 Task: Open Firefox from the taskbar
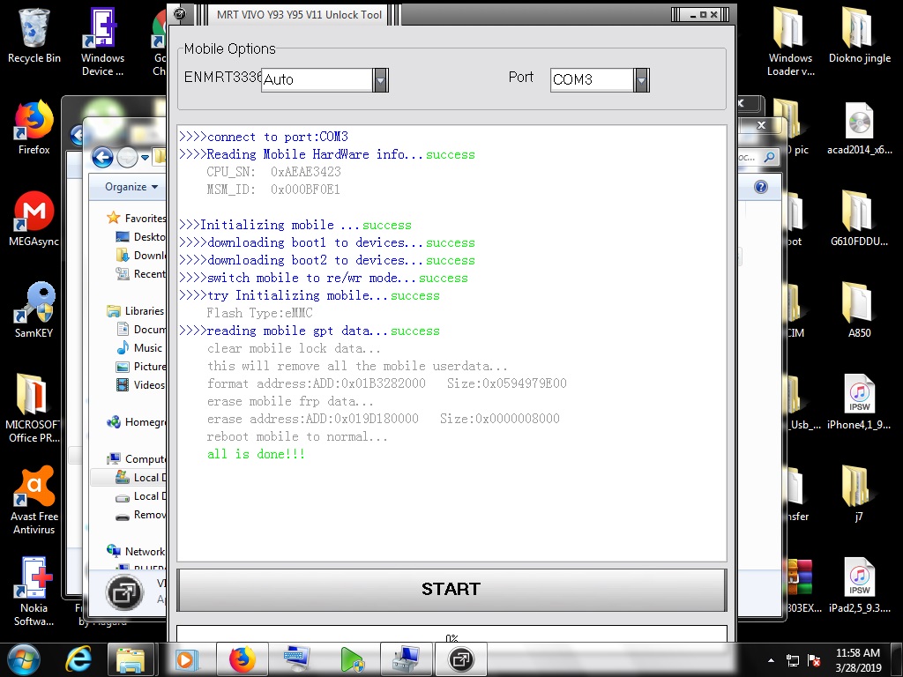point(242,659)
